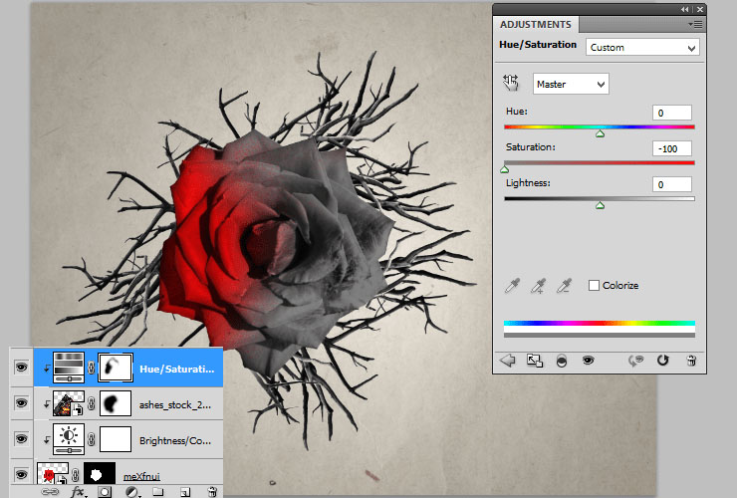Click the Saturation slider track
Image resolution: width=737 pixels, height=498 pixels.
[599, 162]
